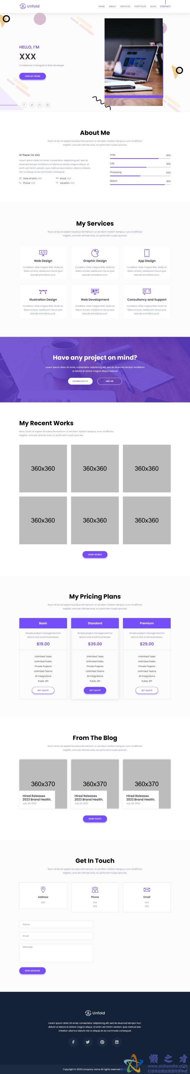Open the first 360x360 portfolio thumbnail
Screen dimensions: 190x1074
pos(43,468)
